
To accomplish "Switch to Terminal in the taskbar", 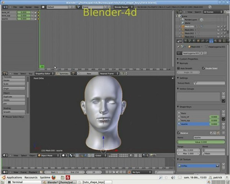I will click(24, 182).
